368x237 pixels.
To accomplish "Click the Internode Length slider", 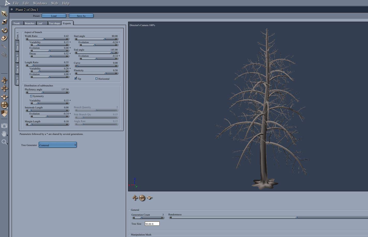I will [47, 110].
